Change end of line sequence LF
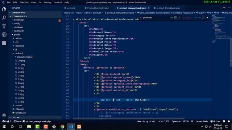 [192, 121]
